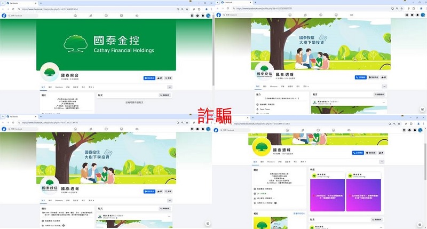Viewport: 427px width, 229px height.
Task: Select Mentions tab on 國泰週報 page
Action: tap(271, 162)
